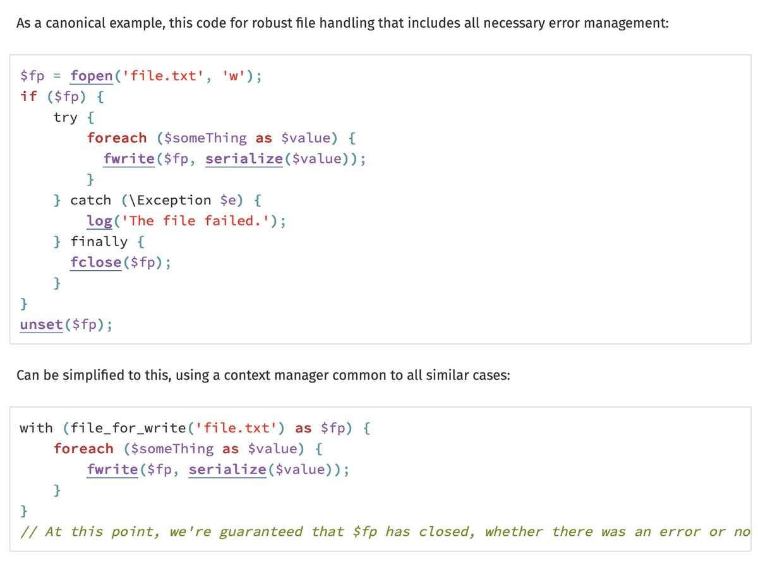The image size is (758, 568).
Task: Click the fwrite link in the simplified example
Action: (x=112, y=470)
